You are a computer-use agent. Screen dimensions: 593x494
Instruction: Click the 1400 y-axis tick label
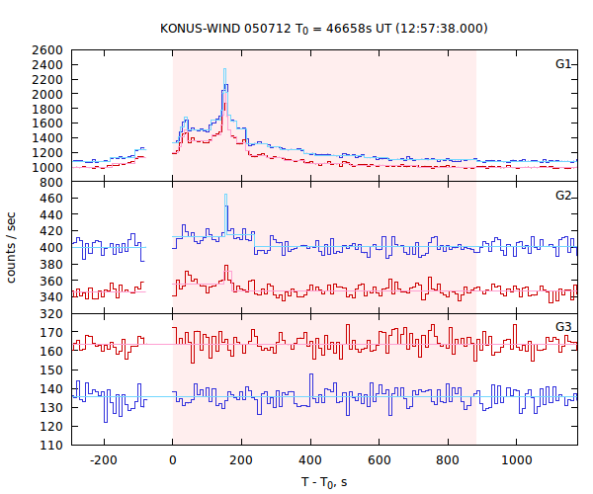[x=47, y=138]
